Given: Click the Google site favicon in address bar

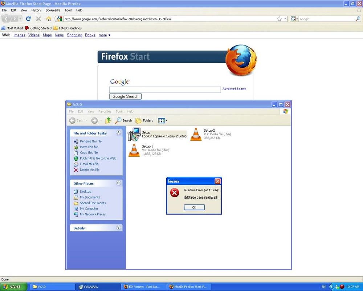Looking at the screenshot, I should coord(60,19).
